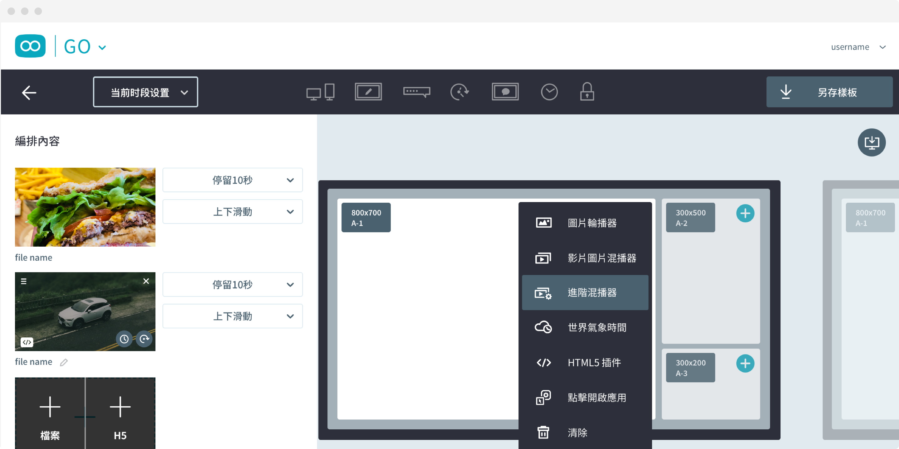Select HTML5 插件 menu entry

pyautogui.click(x=585, y=363)
